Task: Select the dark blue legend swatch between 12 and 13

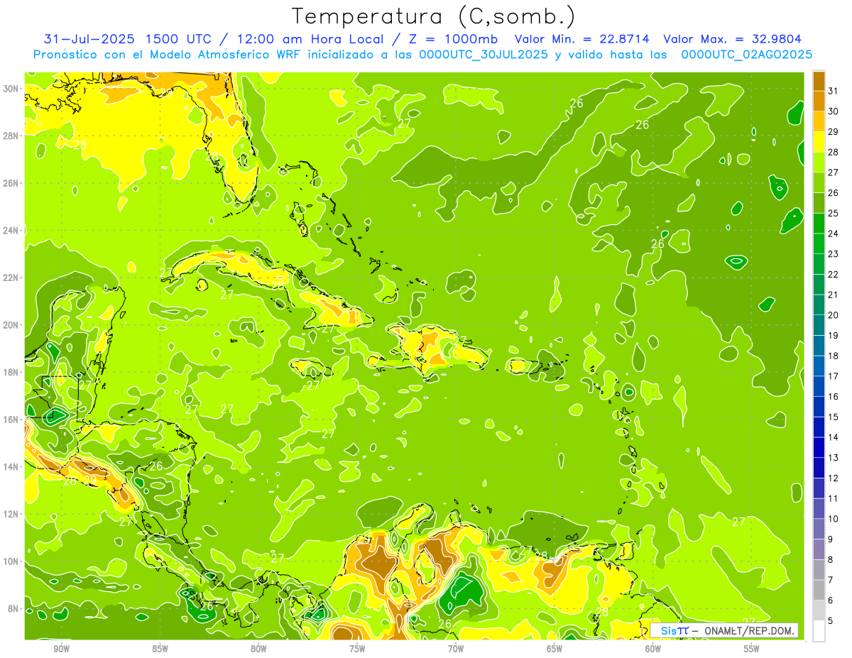Action: point(819,468)
